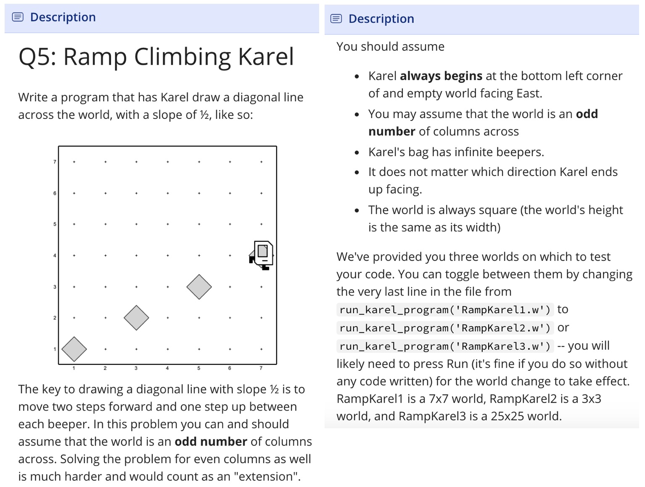Click the Q5: Ramp Climbing Karel heading
This screenshot has height=487, width=645.
156,57
